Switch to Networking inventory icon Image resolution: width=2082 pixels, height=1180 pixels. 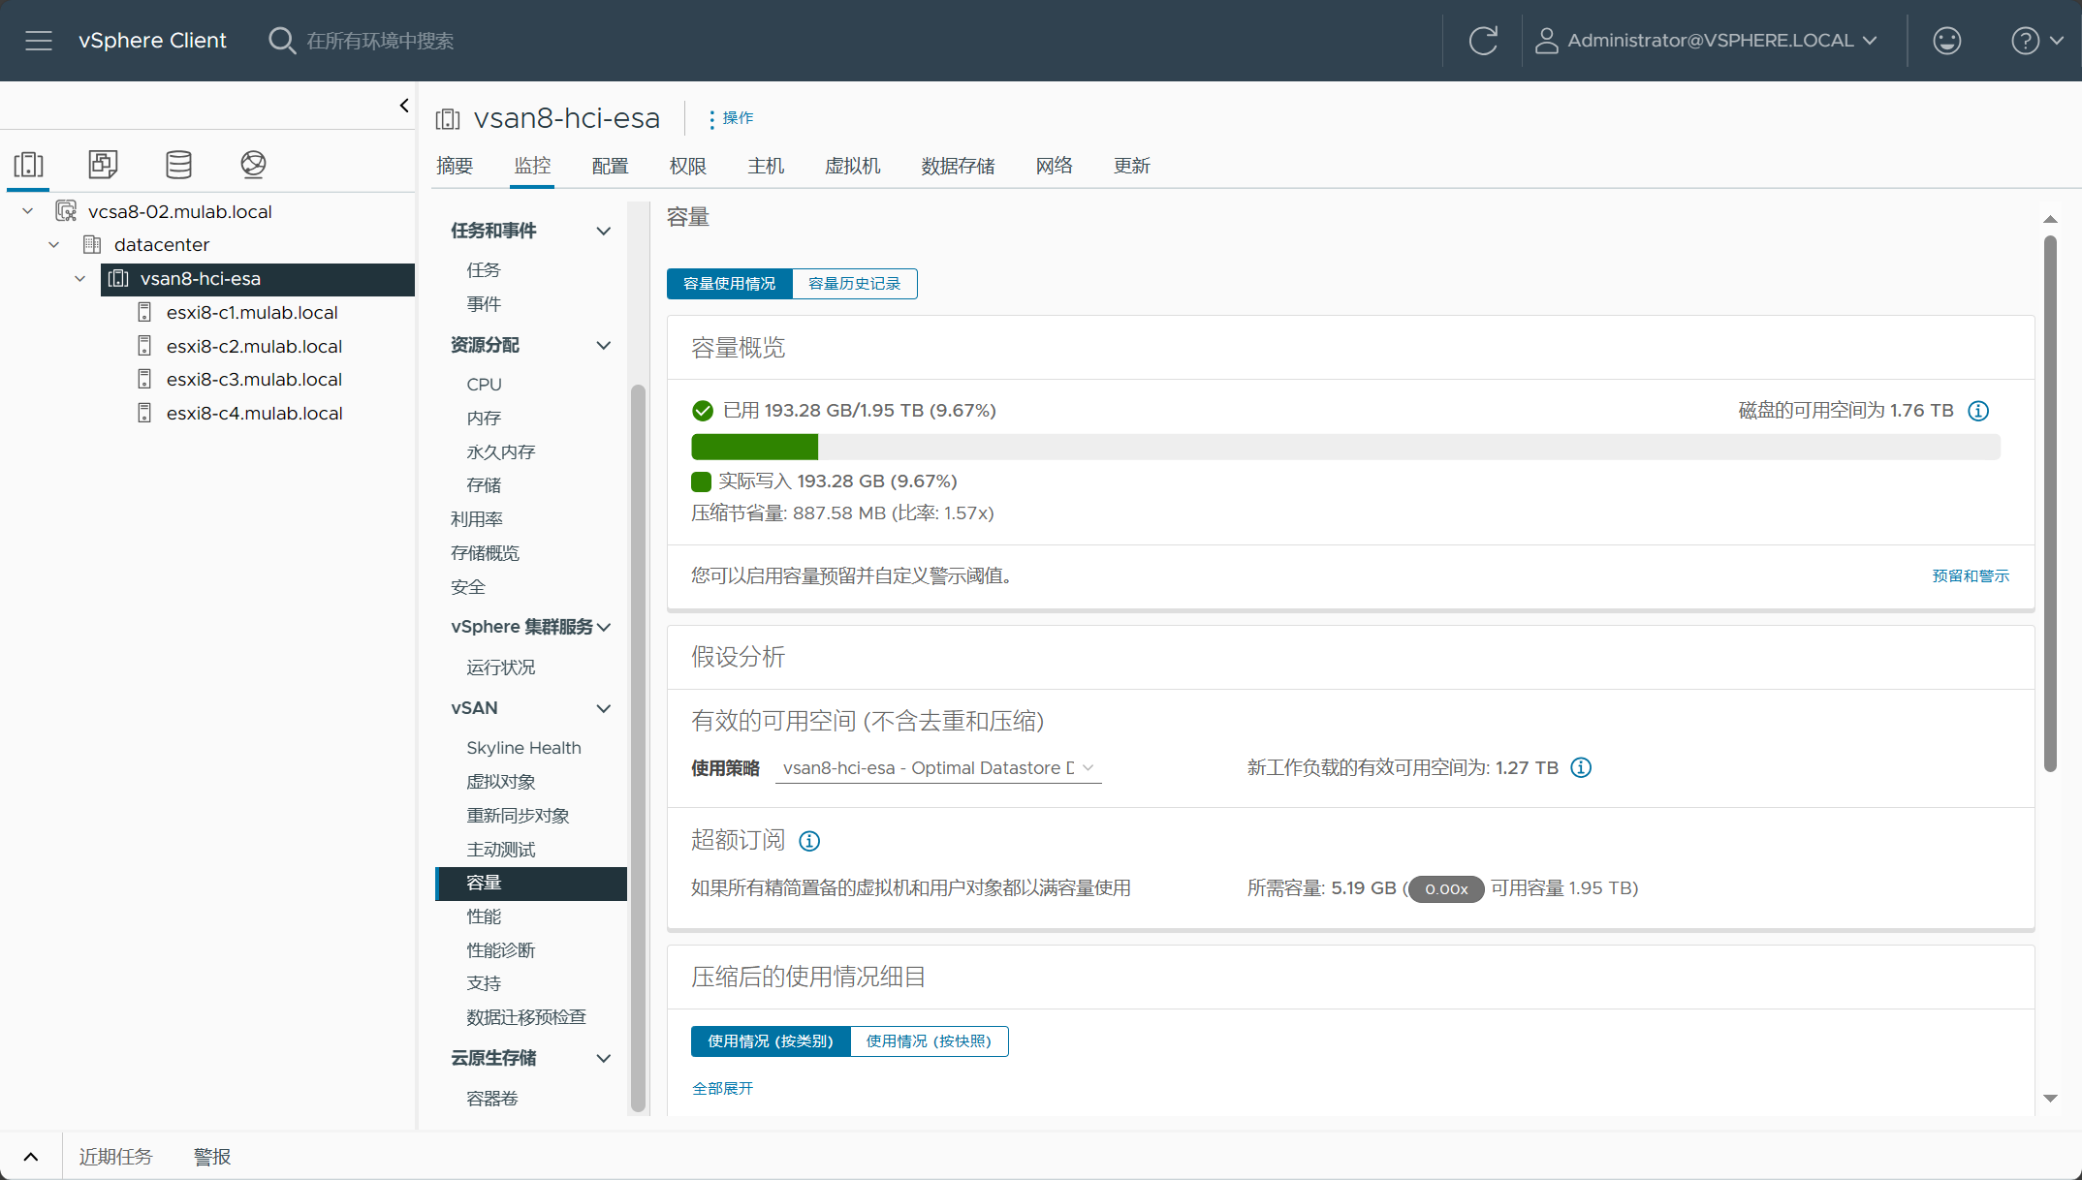pyautogui.click(x=253, y=164)
